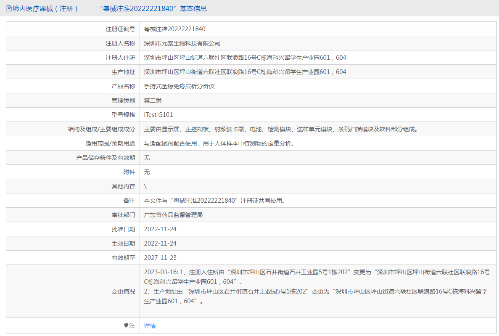Click the 其他内容 label
The image size is (499, 336).
[x=123, y=186]
